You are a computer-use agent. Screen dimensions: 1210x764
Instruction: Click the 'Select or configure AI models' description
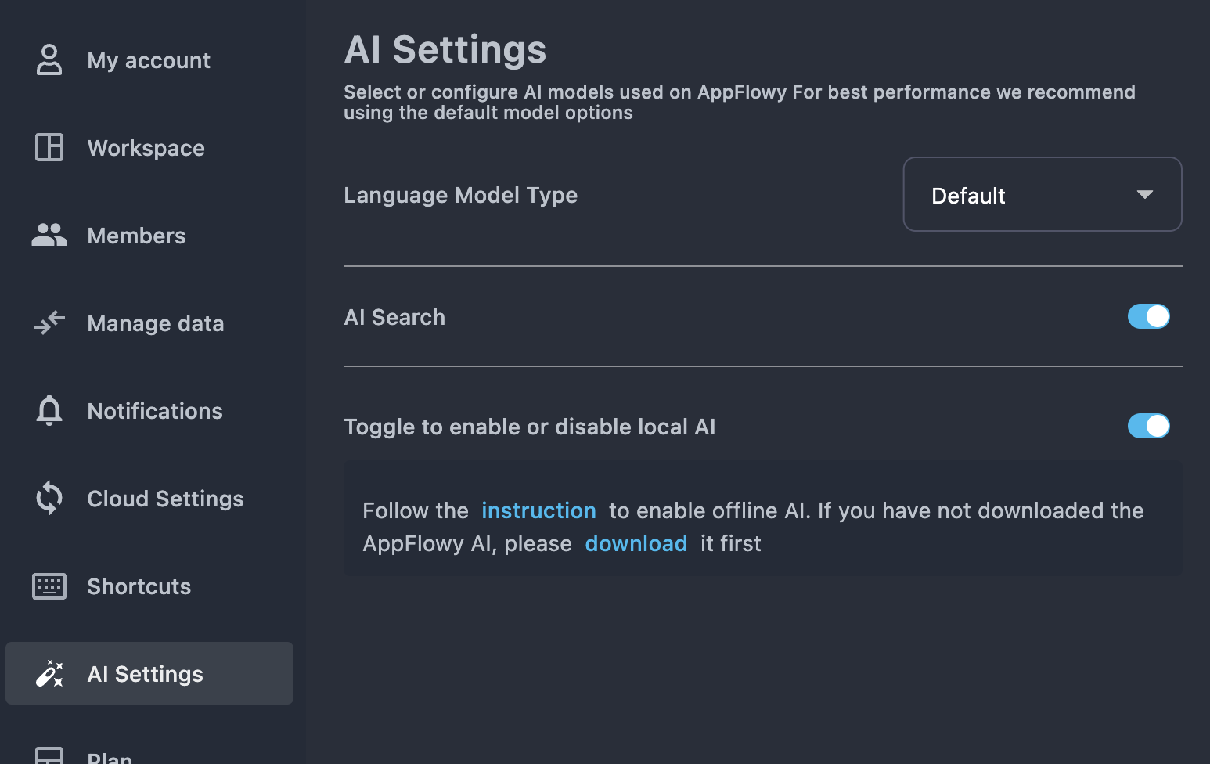coord(740,102)
